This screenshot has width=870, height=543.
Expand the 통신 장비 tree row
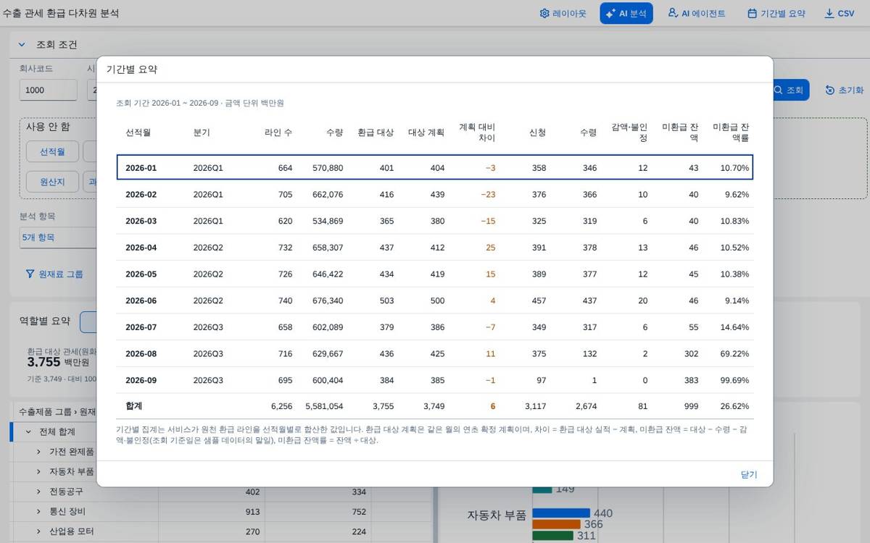coord(38,511)
